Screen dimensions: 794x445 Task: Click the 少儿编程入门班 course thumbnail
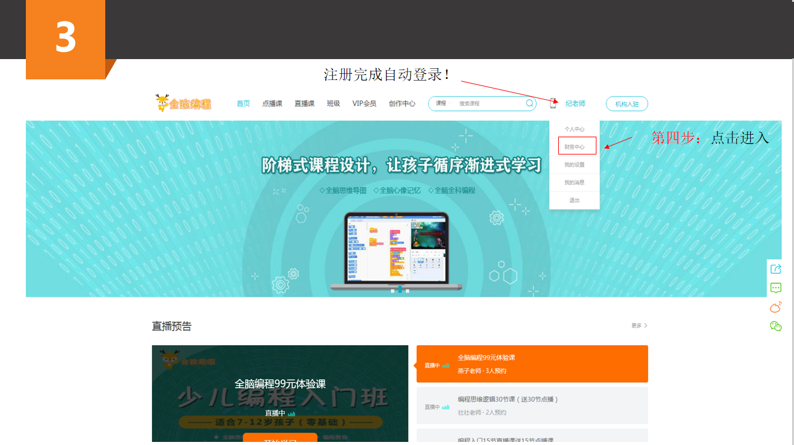click(280, 393)
